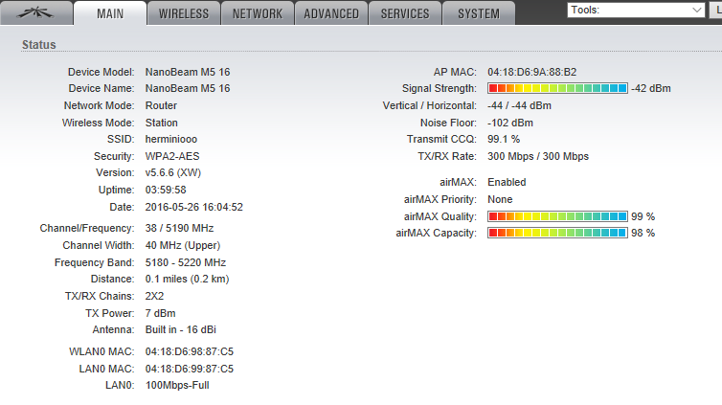
Task: Open the Ubiquiti logo tab
Action: pyautogui.click(x=36, y=12)
